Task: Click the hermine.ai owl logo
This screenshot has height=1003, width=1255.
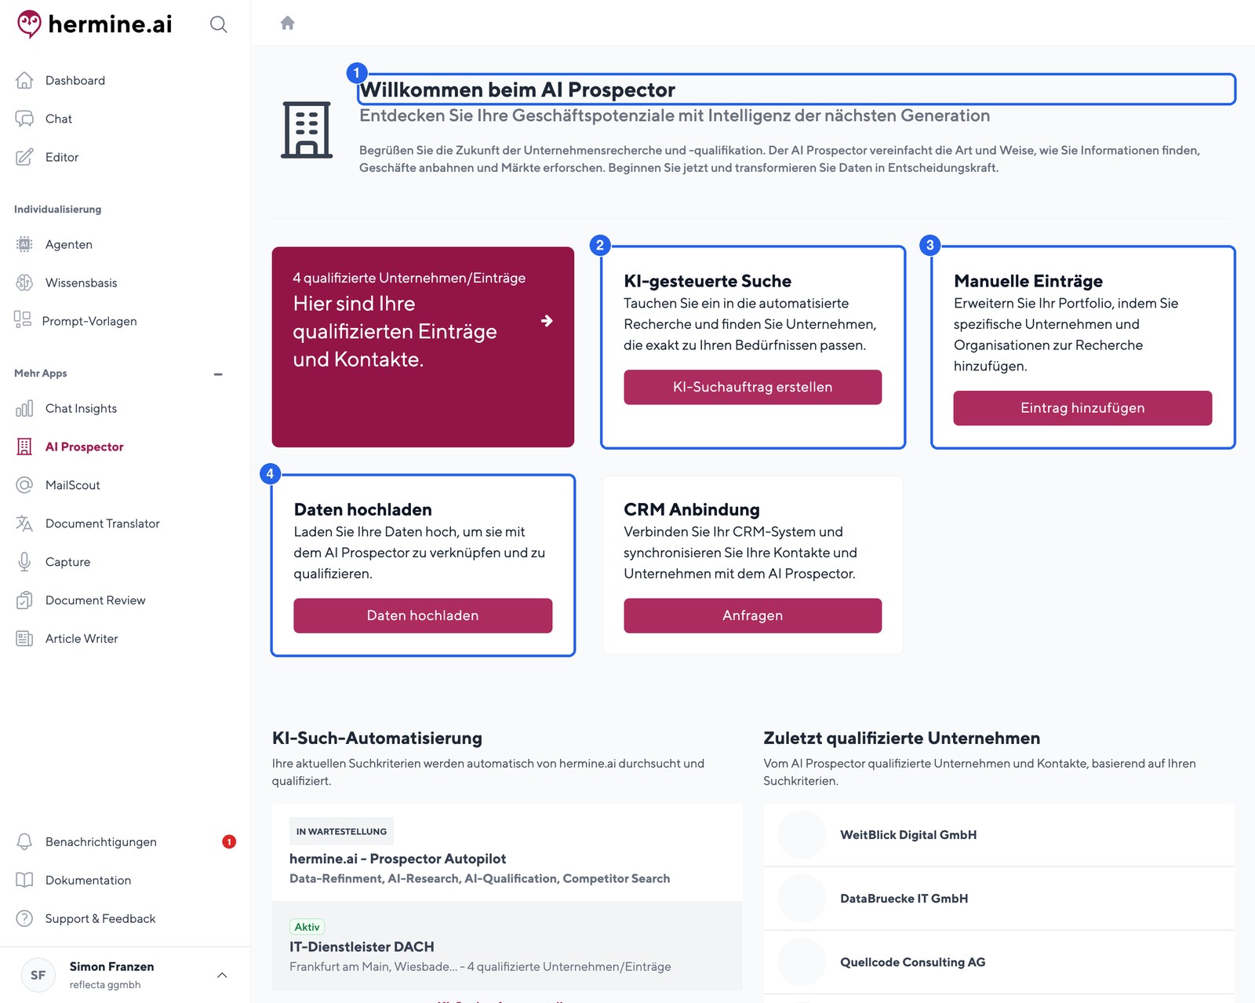Action: click(29, 24)
